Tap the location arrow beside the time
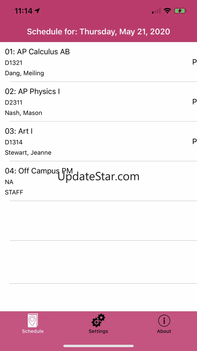 [x=37, y=11]
